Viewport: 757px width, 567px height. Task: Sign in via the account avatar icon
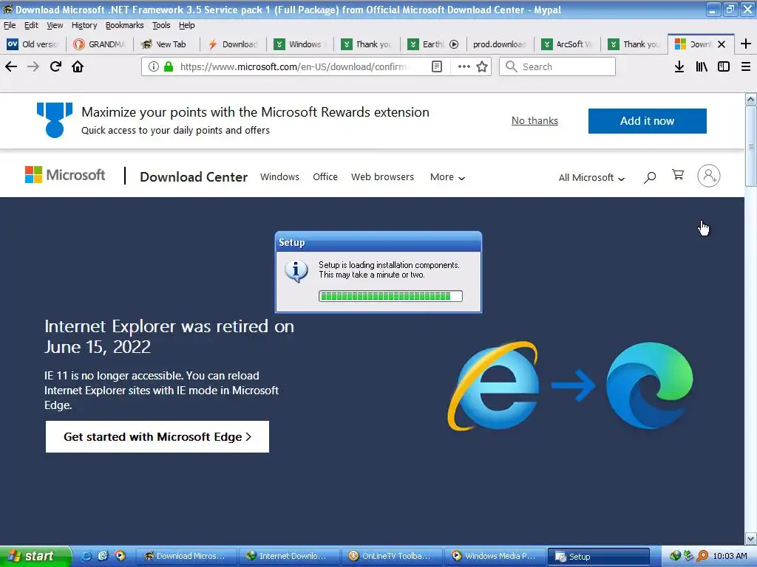pyautogui.click(x=709, y=176)
